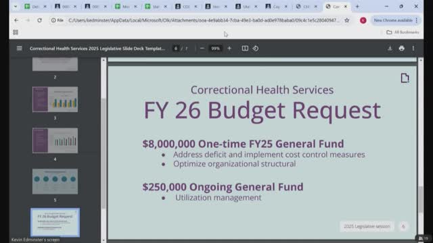Viewport: 433px width, 243px height.
Task: Zoom in with the plus button
Action: coord(229,49)
